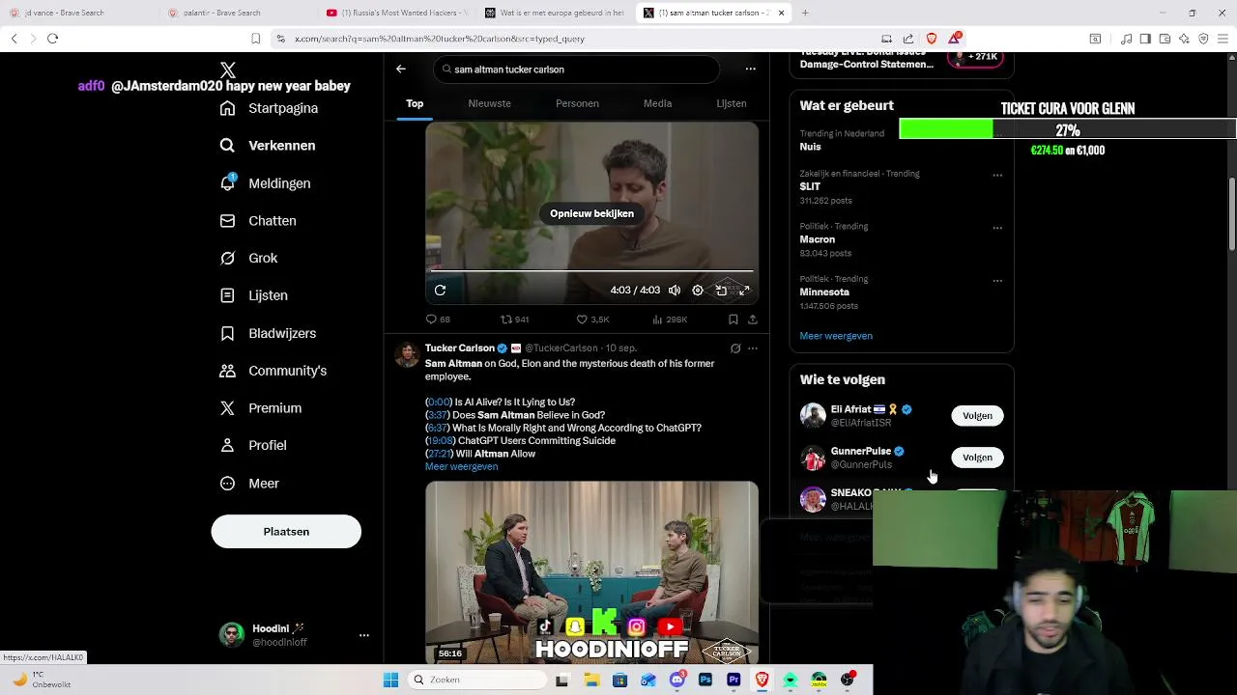Toggle the browser sidebar panel
1237x695 pixels.
(x=1145, y=39)
